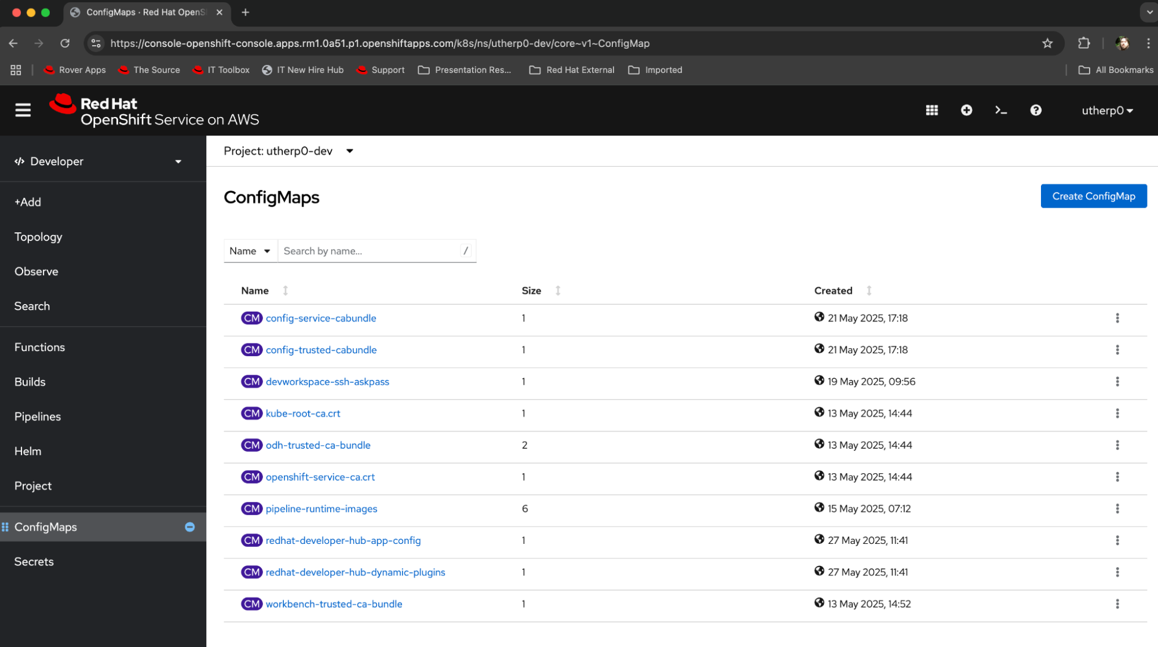Open the Name filter type dropdown
1158x647 pixels.
tap(250, 251)
